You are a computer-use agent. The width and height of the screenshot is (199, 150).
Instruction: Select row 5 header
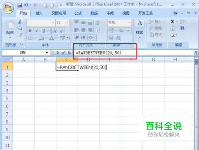pos(8,98)
